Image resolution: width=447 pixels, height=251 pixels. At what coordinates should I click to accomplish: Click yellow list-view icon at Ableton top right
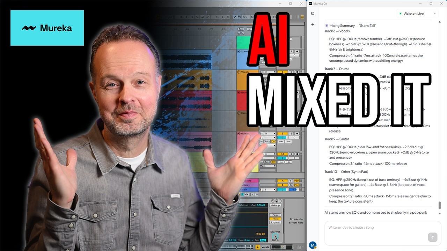click(x=302, y=17)
